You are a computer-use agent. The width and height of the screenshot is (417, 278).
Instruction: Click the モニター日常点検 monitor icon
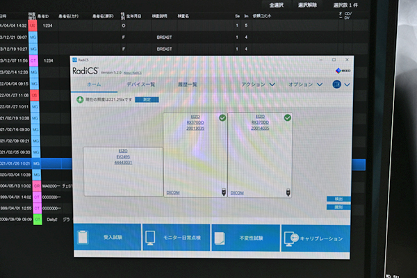(150, 238)
